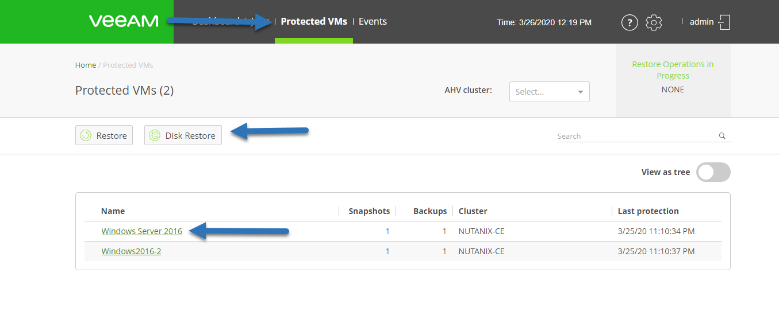Click the Home breadcrumb link
This screenshot has height=323, width=779.
point(86,65)
